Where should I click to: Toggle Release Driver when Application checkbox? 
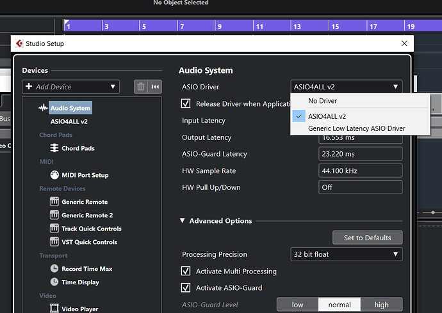[x=186, y=103]
